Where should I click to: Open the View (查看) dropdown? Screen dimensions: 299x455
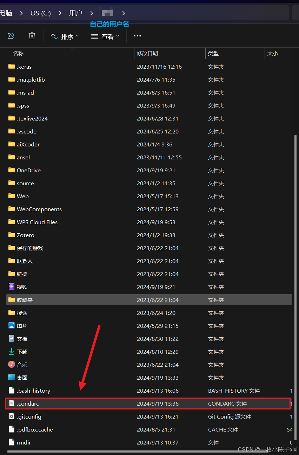[x=105, y=36]
